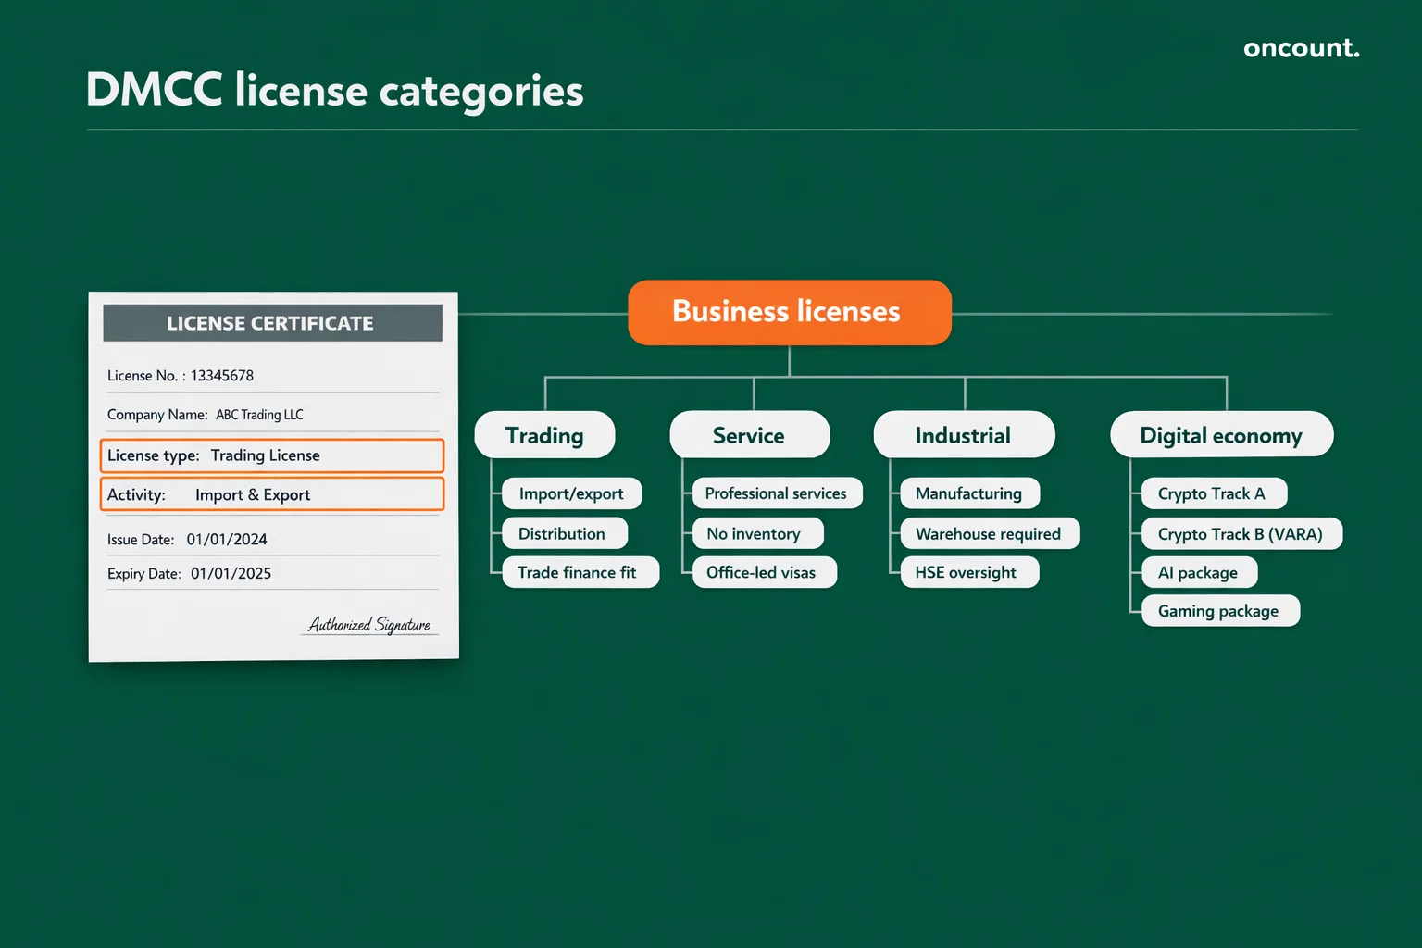
Task: Click Warehouse required
Action: click(x=988, y=533)
